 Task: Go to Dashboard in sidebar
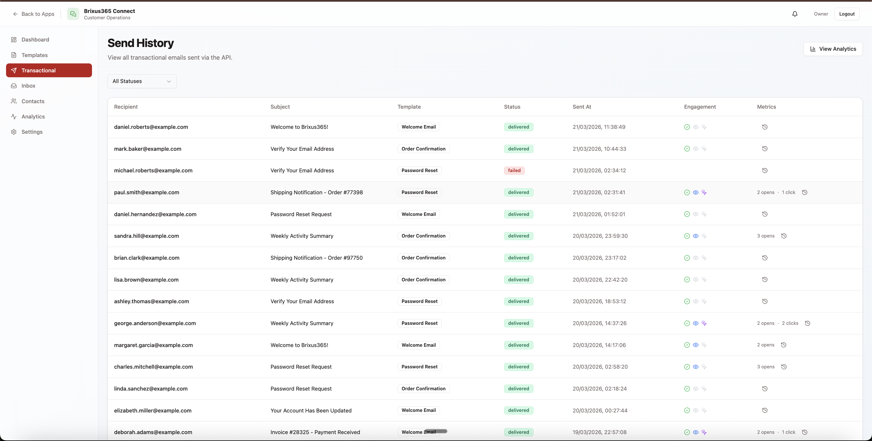pyautogui.click(x=49, y=39)
